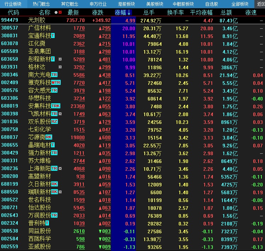This screenshot has width=265, height=251.
Task: Open stock 广信材料 from the list
Action: click(39, 28)
